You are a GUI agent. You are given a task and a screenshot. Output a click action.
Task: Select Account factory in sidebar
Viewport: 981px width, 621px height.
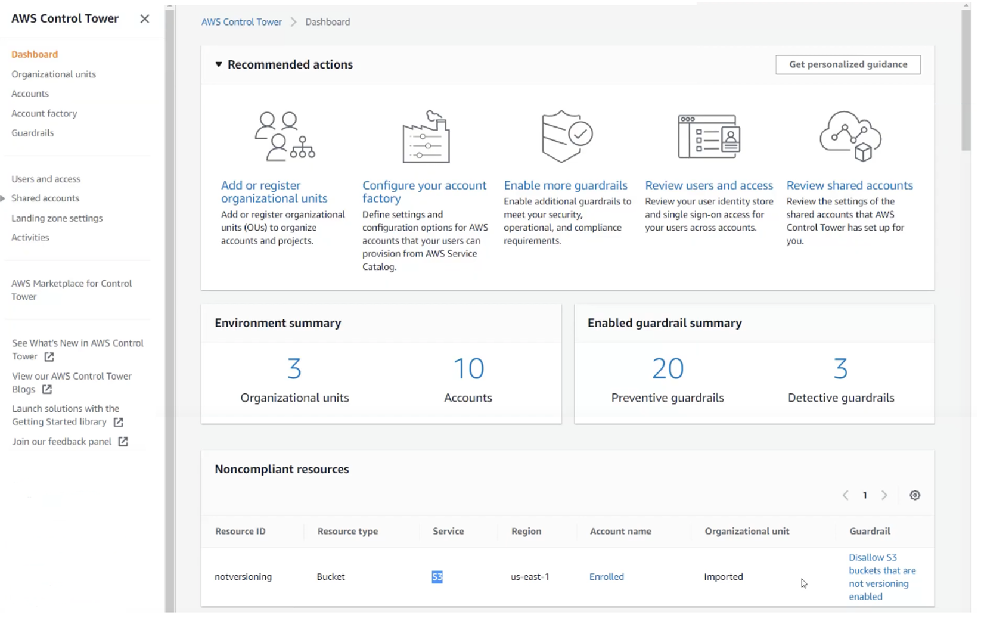pos(44,113)
